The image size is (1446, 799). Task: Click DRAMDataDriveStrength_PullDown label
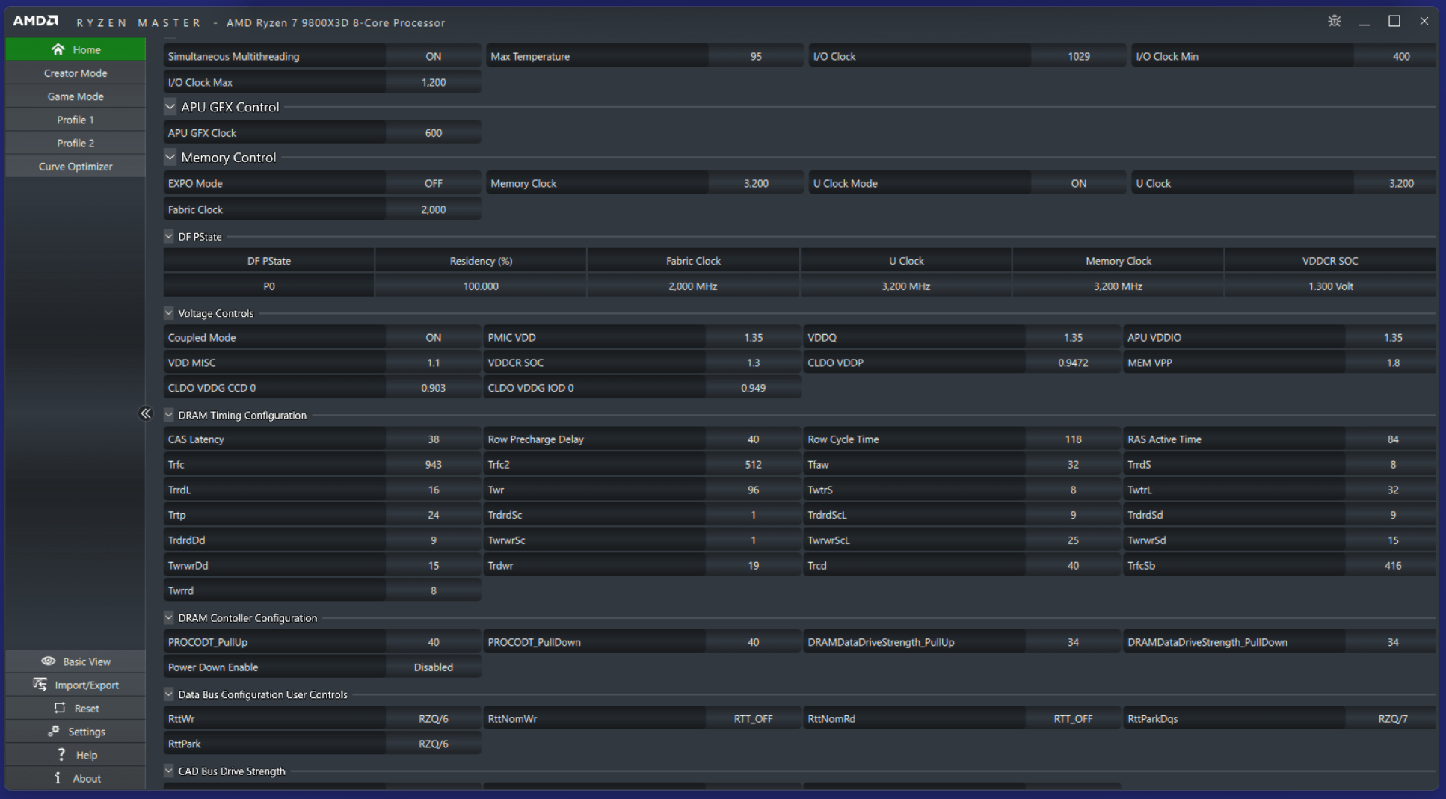click(1207, 641)
